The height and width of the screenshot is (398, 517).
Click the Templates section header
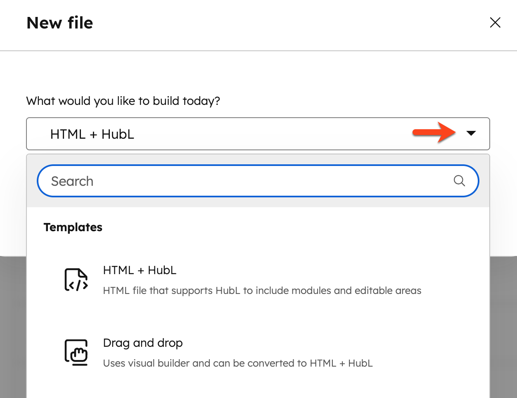[73, 227]
